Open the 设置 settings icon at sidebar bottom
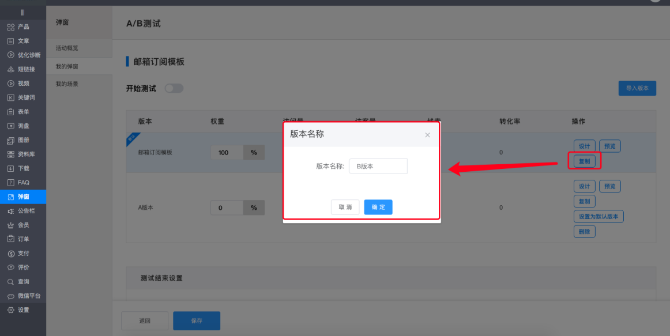Viewport: 670px width, 336px height. (20, 309)
